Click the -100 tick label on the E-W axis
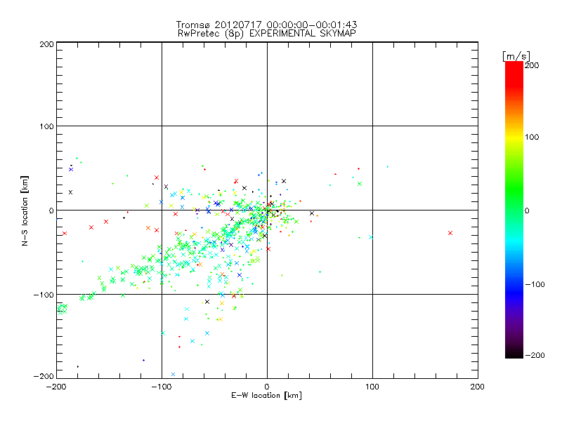 pyautogui.click(x=162, y=387)
